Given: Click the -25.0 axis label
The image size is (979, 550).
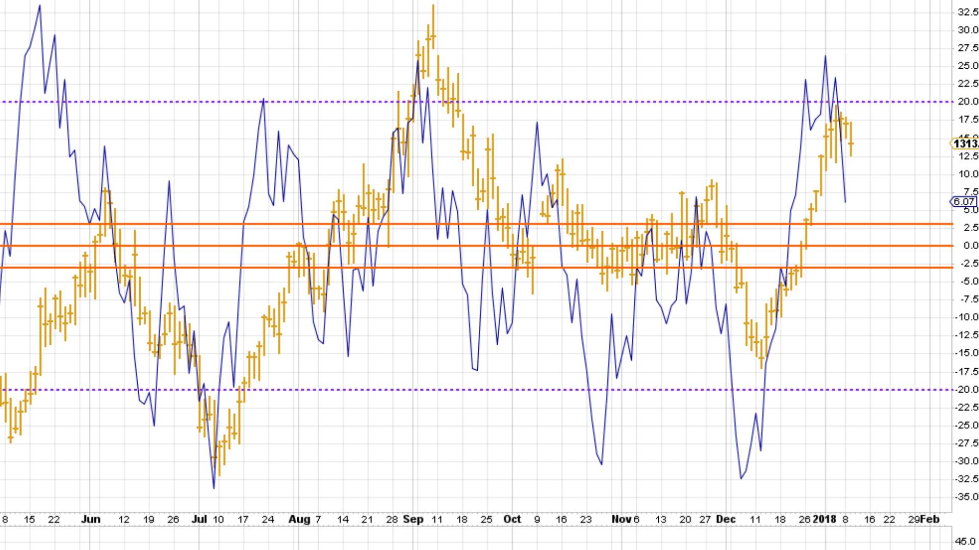Looking at the screenshot, I should pos(966,425).
